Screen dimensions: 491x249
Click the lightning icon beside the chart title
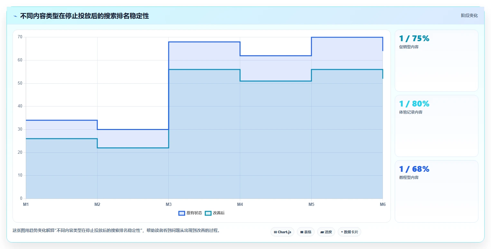[15, 16]
